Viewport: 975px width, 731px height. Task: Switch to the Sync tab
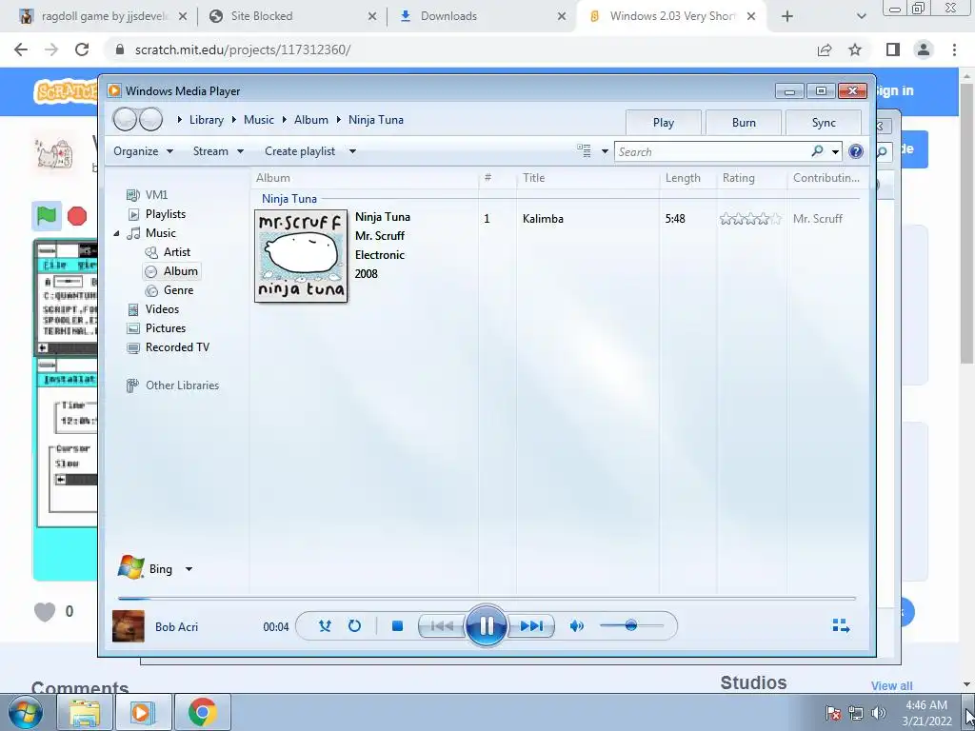824,123
